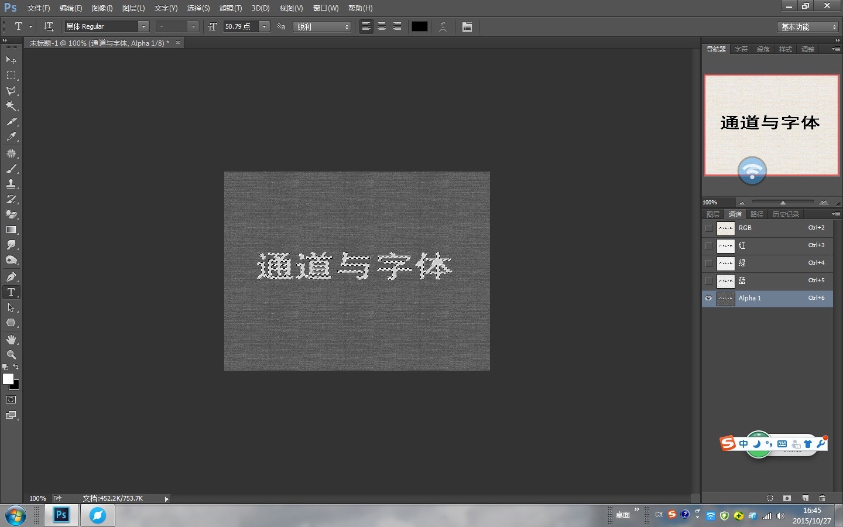Click the Photoshop taskbar button

pos(61,515)
